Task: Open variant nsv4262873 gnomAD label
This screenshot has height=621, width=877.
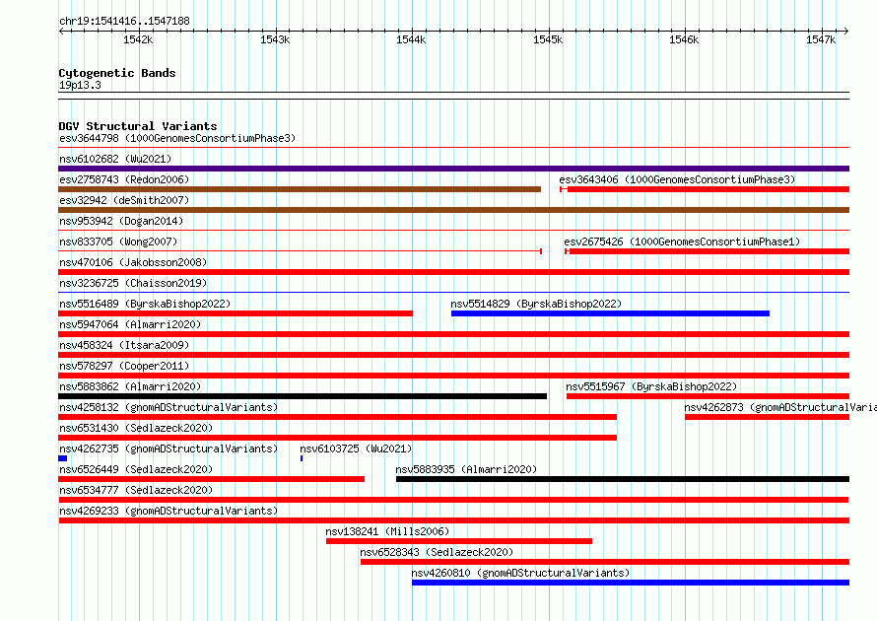Action: pyautogui.click(x=780, y=407)
